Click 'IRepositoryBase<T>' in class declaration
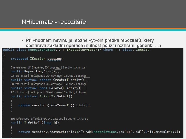Viewport: 186px width, 139px height. tap(84, 50)
